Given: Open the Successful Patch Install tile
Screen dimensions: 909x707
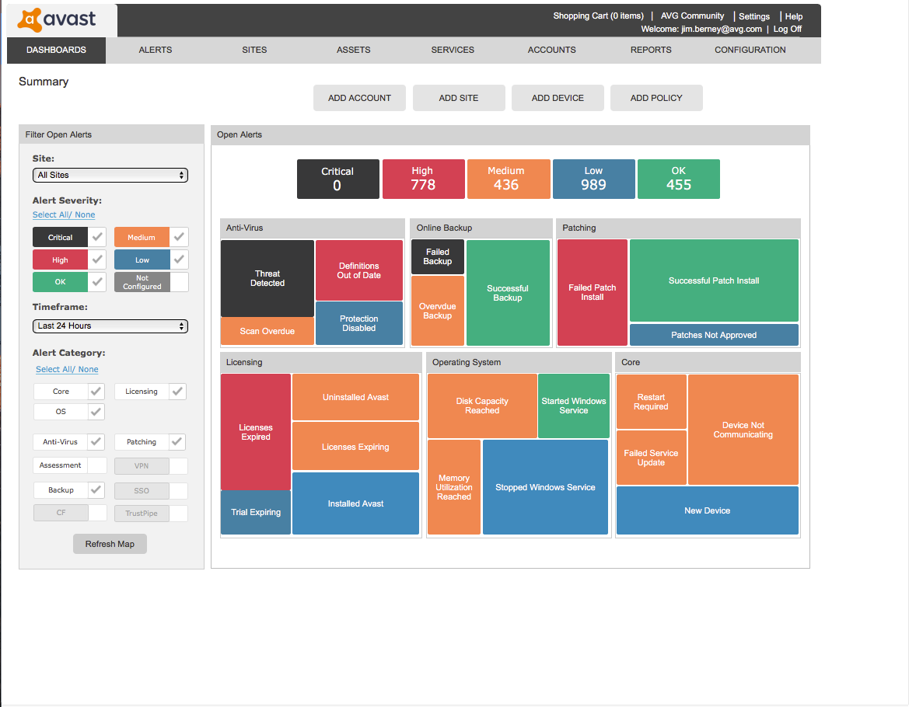Looking at the screenshot, I should click(714, 280).
